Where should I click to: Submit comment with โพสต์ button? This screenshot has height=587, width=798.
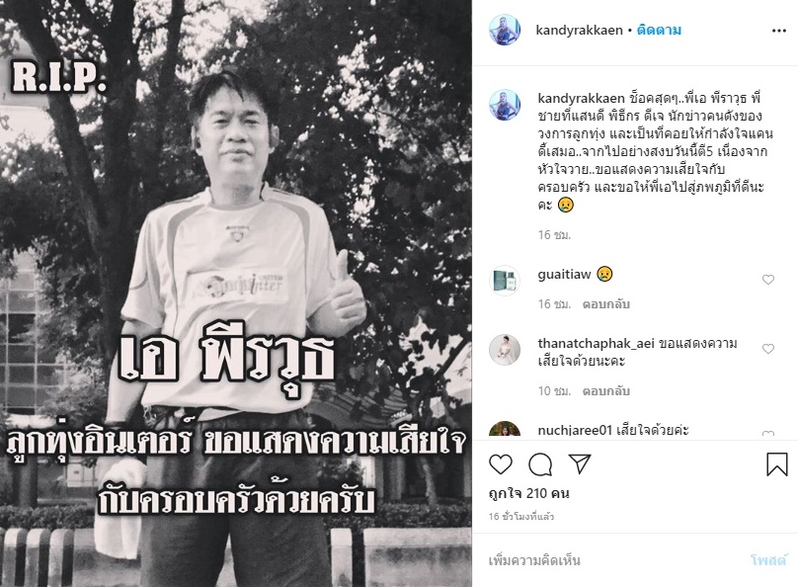[768, 560]
